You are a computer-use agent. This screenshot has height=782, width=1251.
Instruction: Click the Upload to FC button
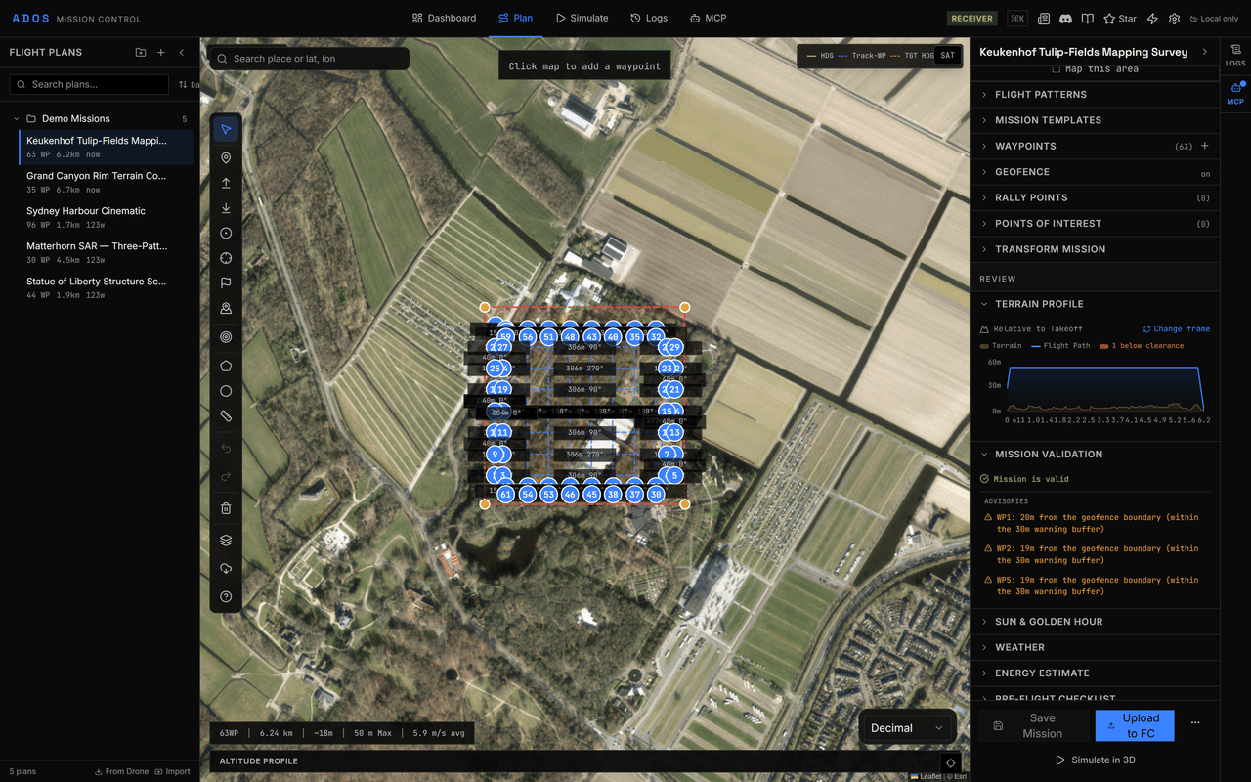pos(1135,725)
